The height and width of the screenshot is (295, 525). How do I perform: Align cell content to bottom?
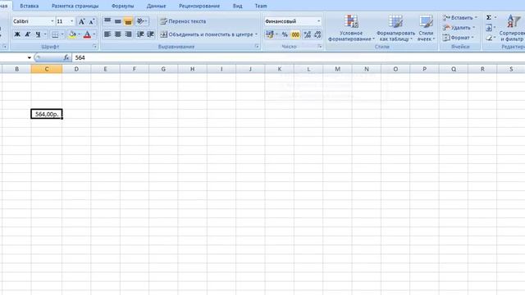click(128, 21)
